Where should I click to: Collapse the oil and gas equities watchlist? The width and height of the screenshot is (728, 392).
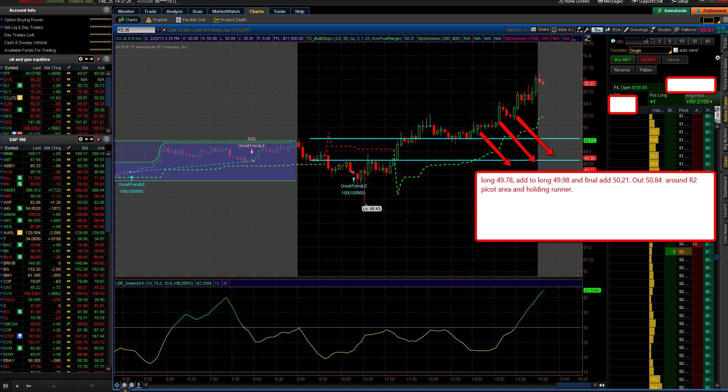click(x=5, y=59)
